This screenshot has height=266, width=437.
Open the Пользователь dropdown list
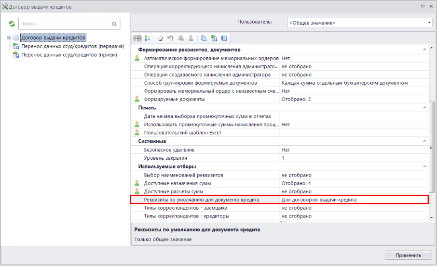coord(429,23)
